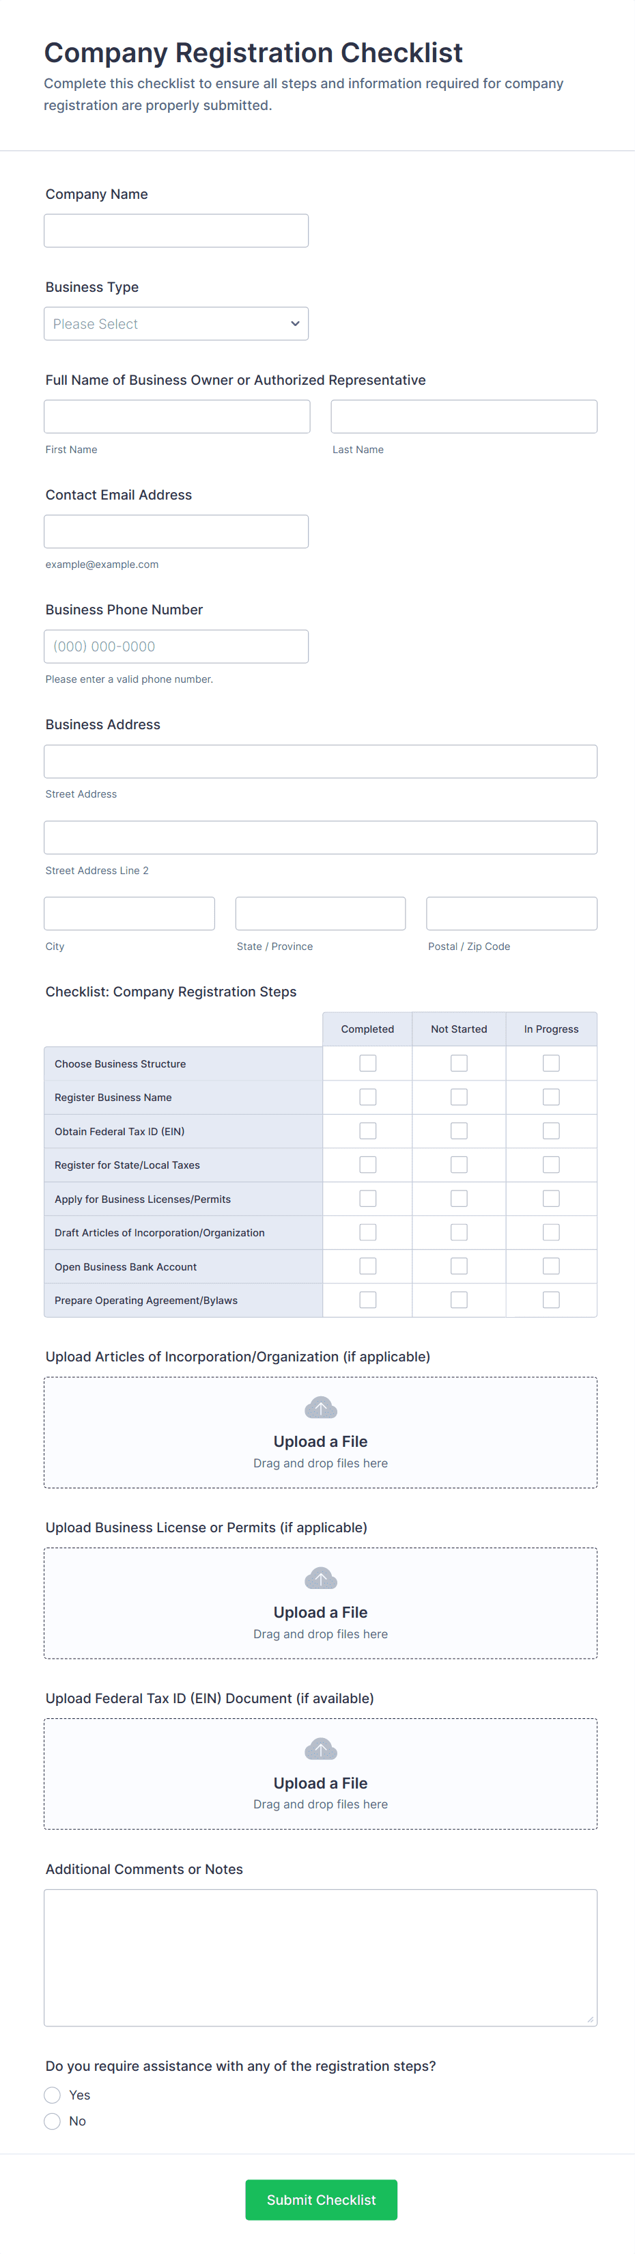Click the Company Name text field
This screenshot has width=635, height=2254.
[175, 231]
